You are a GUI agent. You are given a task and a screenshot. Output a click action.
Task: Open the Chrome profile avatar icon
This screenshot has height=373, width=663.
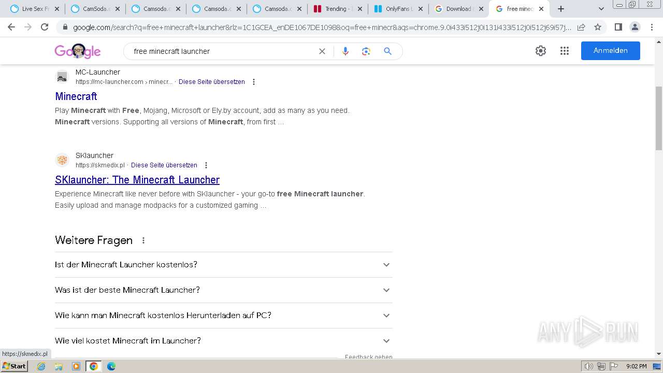pyautogui.click(x=635, y=27)
